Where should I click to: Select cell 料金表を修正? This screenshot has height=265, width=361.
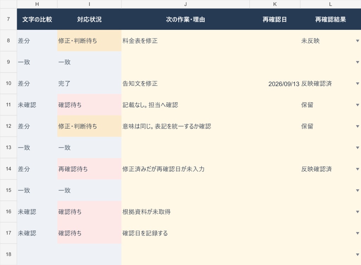click(x=185, y=41)
